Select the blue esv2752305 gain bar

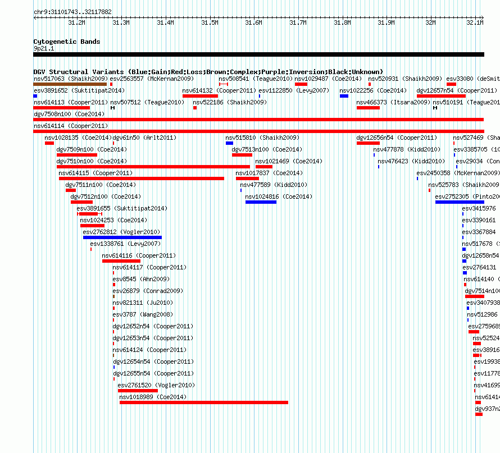pyautogui.click(x=460, y=202)
